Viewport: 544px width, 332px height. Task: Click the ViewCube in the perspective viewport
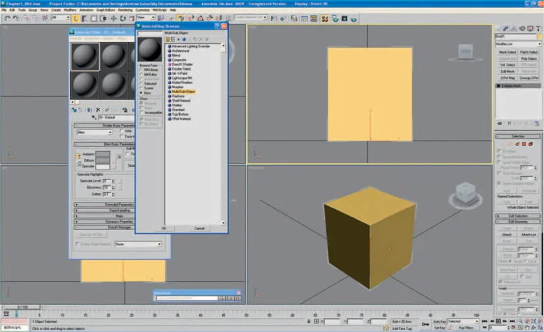466,191
